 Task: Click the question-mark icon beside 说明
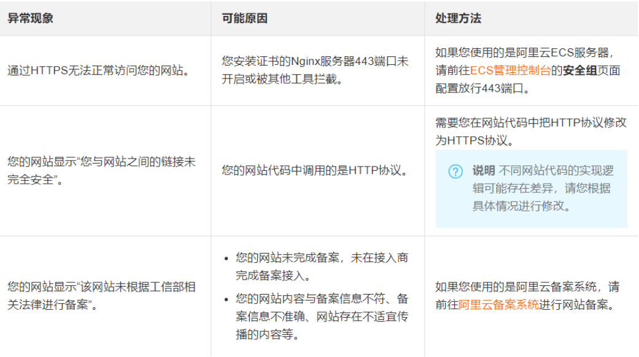(x=455, y=171)
